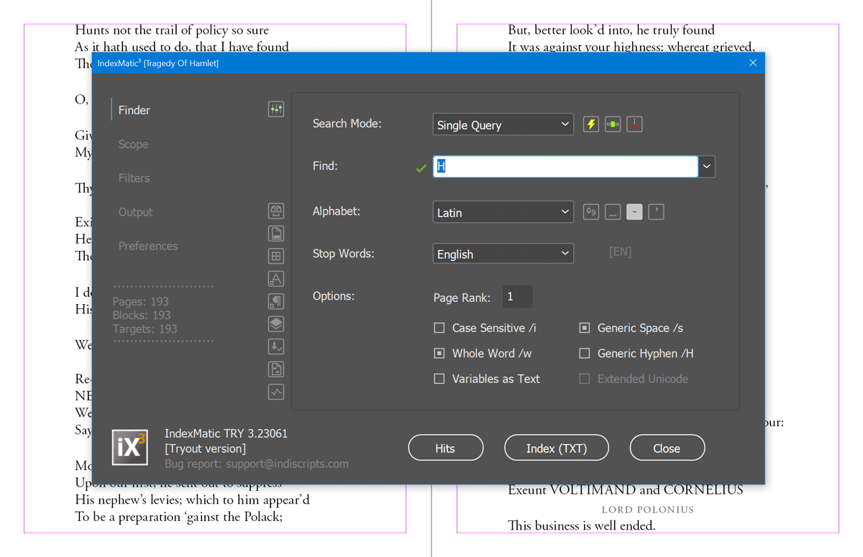Click inside the Find input field
863x557 pixels.
565,167
